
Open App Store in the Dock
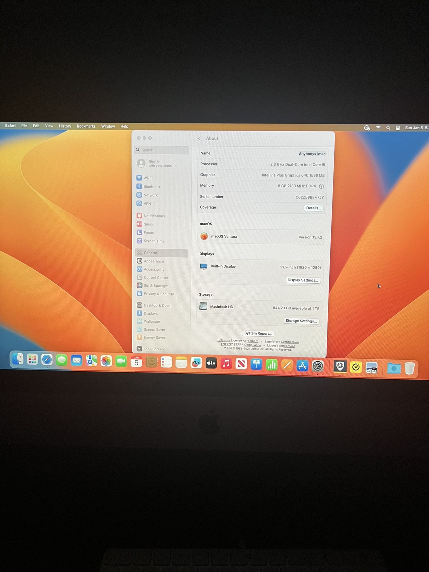[302, 366]
